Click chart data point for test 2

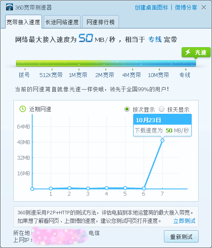69,188
